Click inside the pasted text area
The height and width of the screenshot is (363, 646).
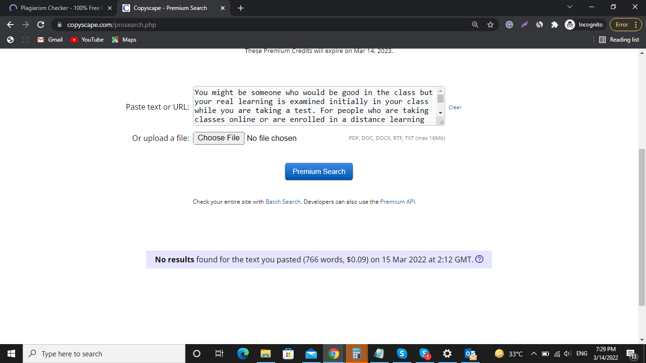(x=314, y=106)
